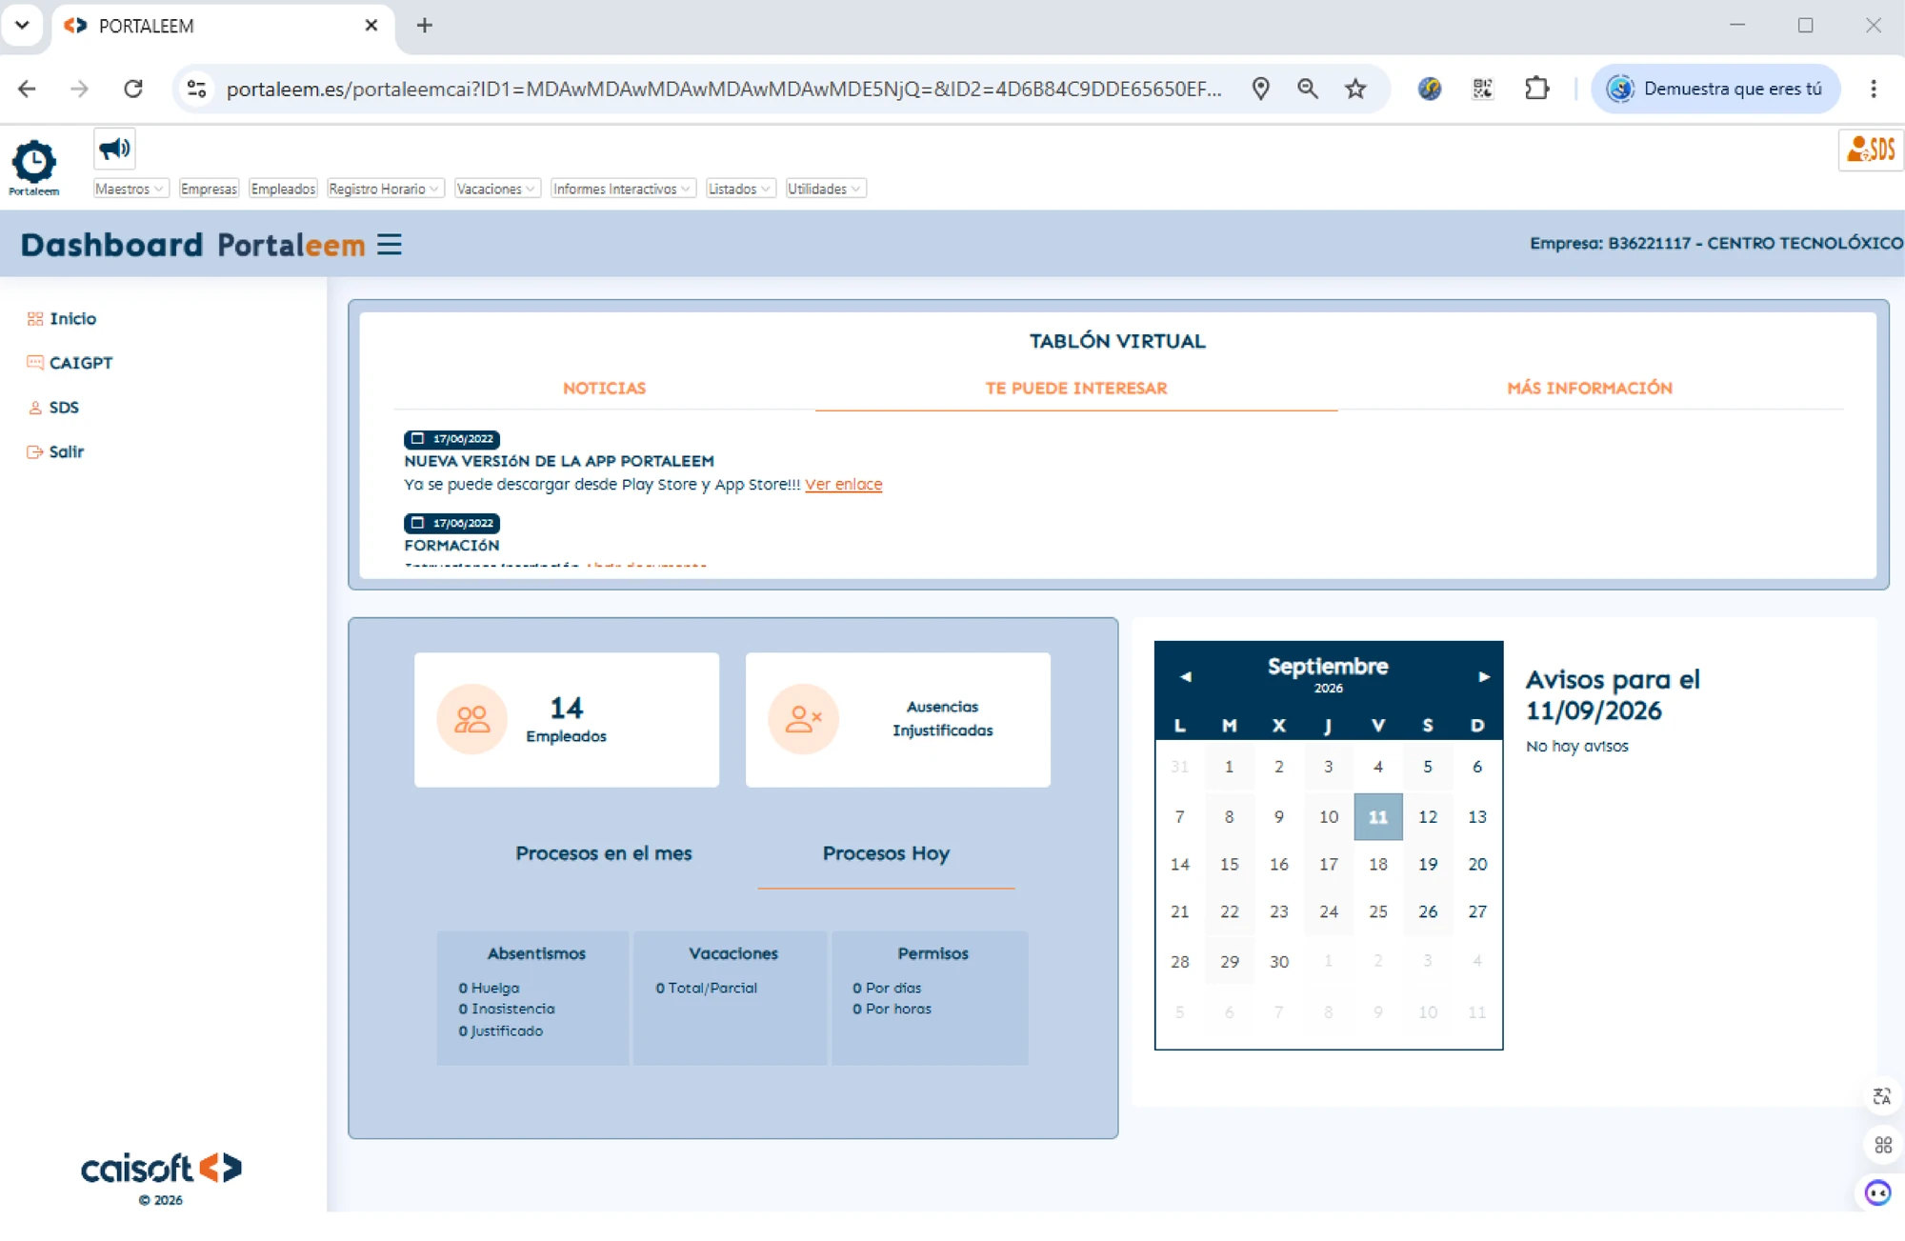Open a new browser tab

pyautogui.click(x=425, y=26)
